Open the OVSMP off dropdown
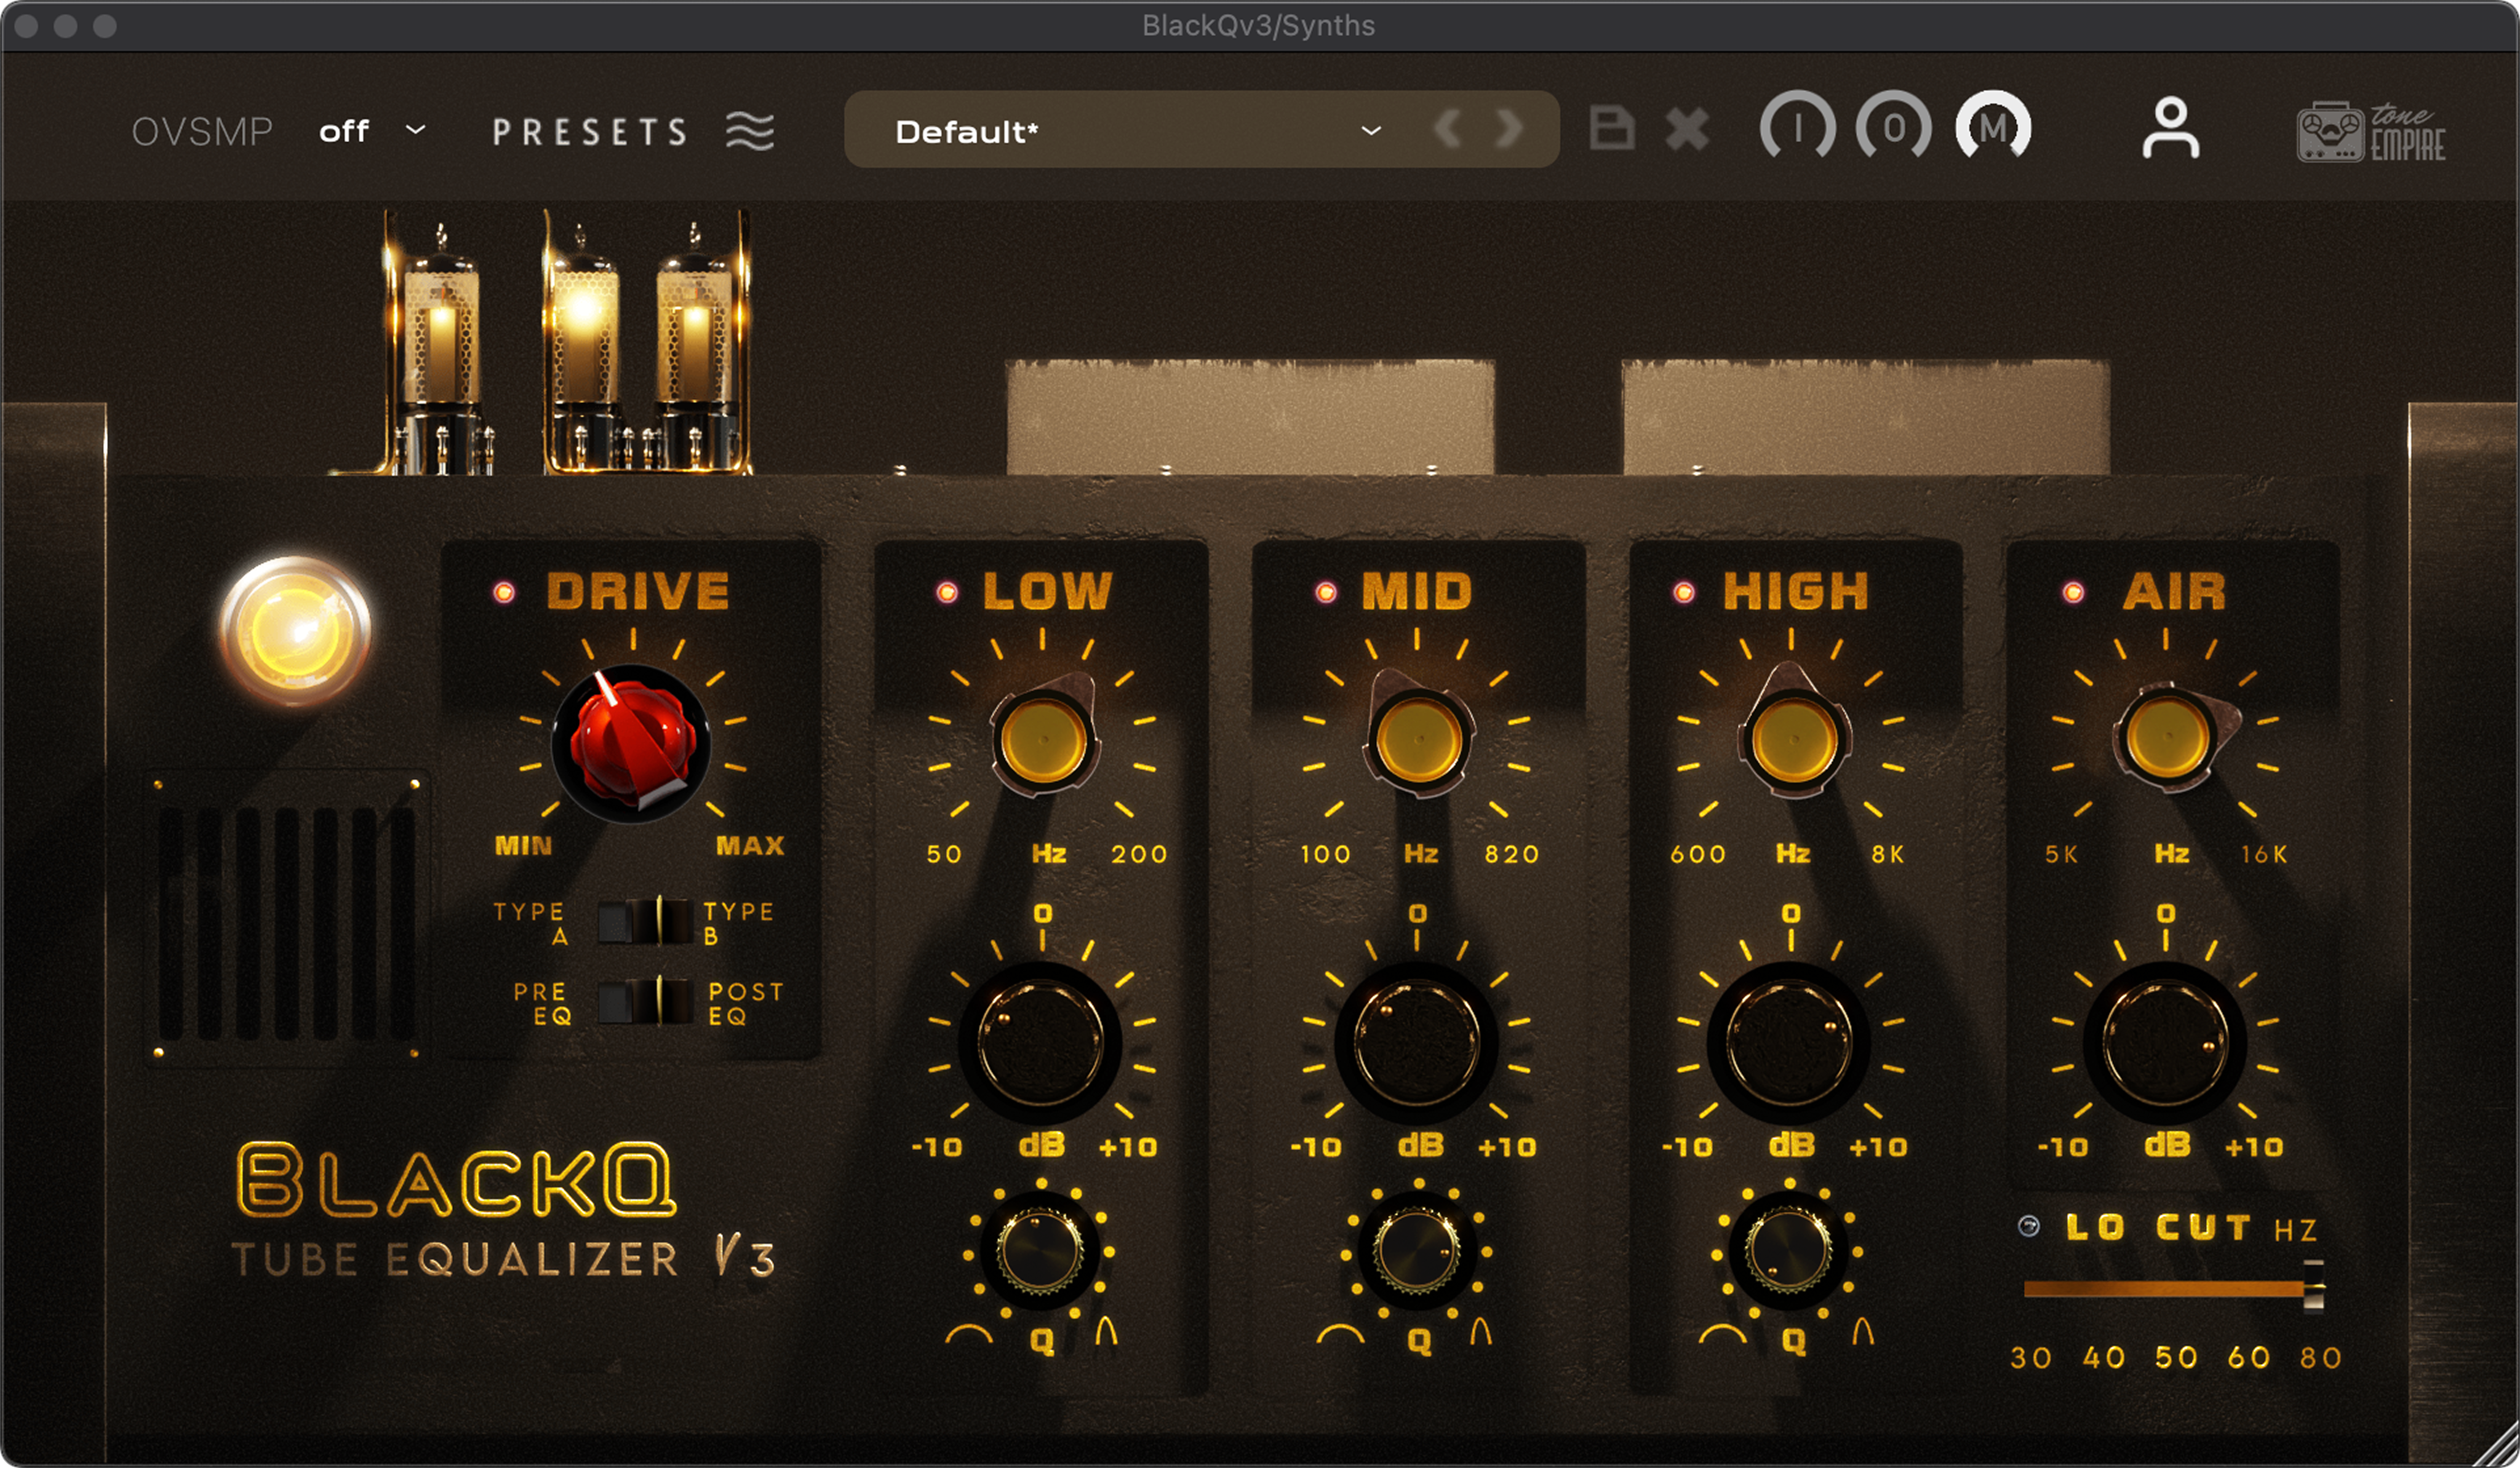This screenshot has width=2520, height=1468. 372,131
